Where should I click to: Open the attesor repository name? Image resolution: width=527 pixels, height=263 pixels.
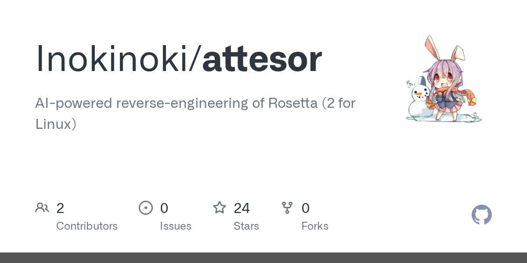tap(262, 59)
